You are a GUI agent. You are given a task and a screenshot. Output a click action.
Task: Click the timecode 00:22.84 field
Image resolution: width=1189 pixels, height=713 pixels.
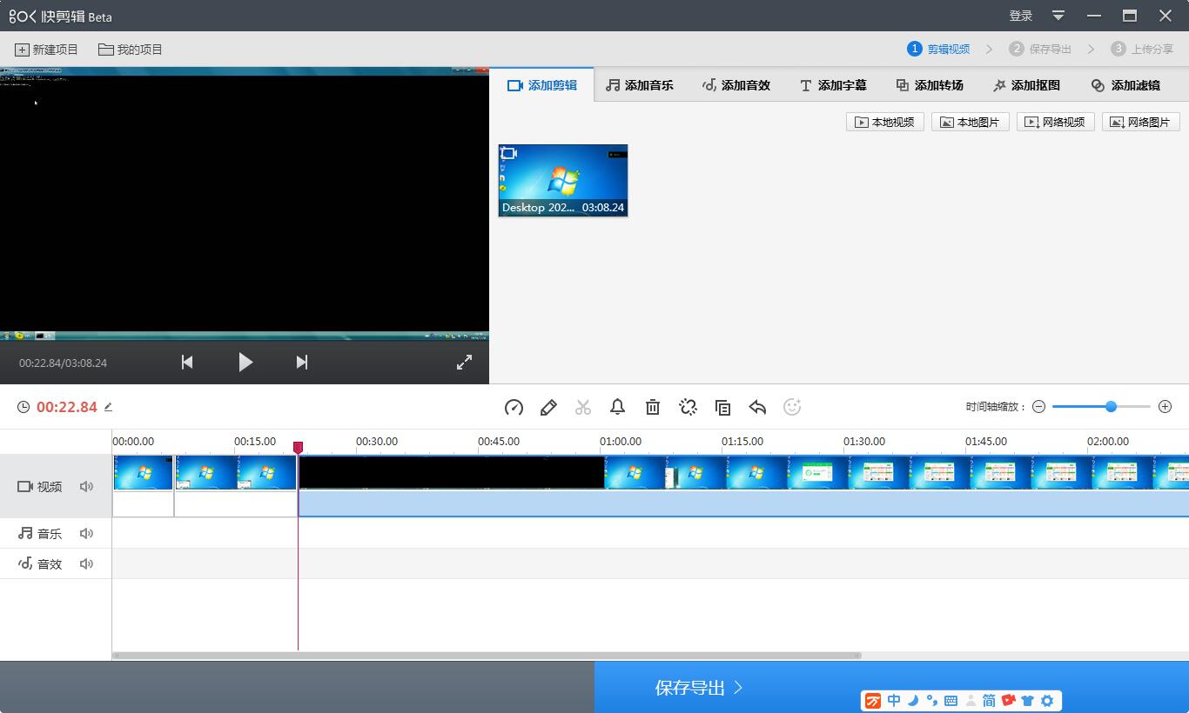(x=66, y=407)
